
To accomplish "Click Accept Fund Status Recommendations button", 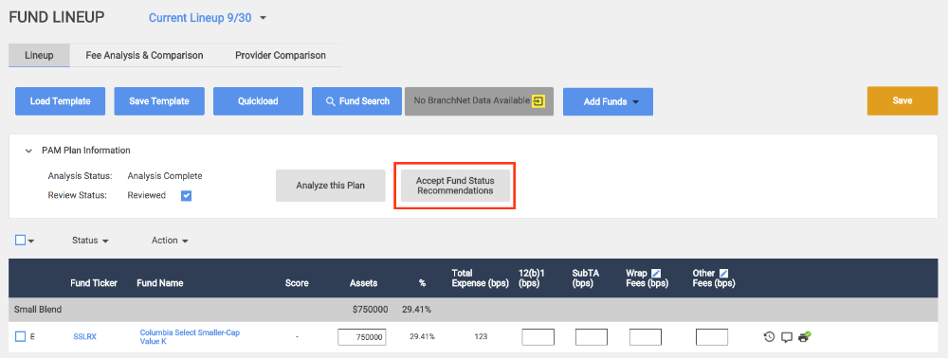I will (x=455, y=186).
